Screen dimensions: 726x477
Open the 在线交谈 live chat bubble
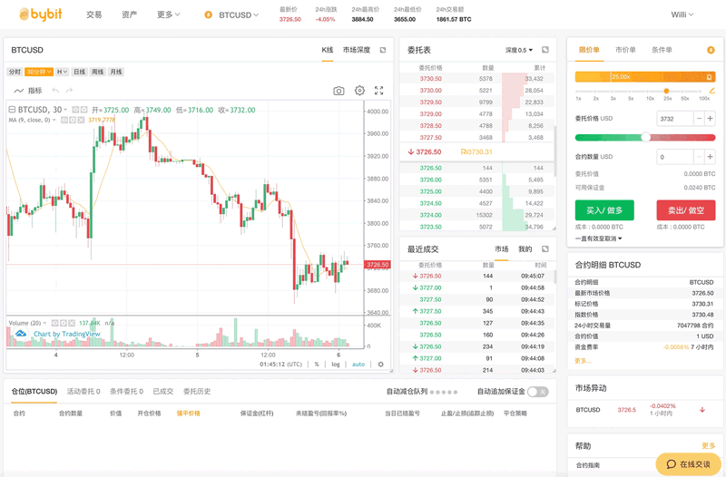click(689, 464)
